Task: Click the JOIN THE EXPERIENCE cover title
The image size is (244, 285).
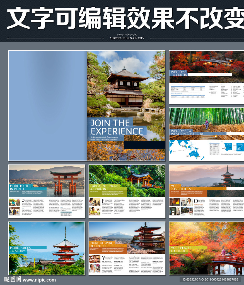Action: pos(117,127)
